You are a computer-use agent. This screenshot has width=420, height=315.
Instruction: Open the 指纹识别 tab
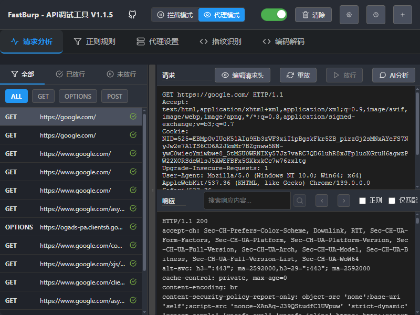point(220,41)
